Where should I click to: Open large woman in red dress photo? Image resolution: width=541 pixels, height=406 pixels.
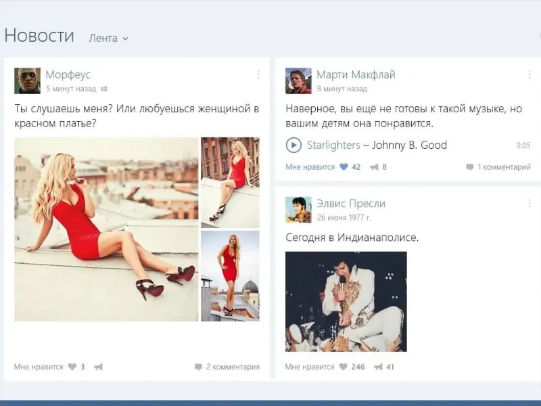tap(106, 229)
